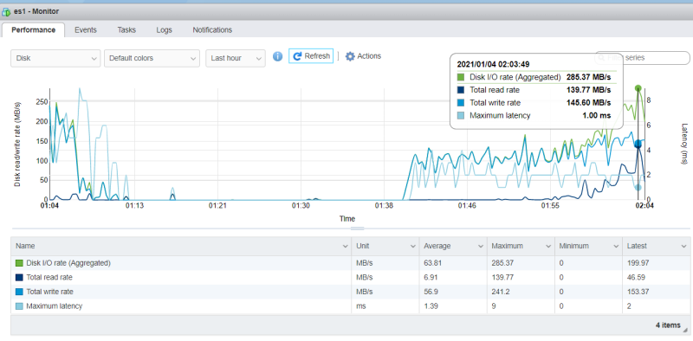This screenshot has height=341, width=693.
Task: Switch to the Logs tab
Action: pos(164,30)
